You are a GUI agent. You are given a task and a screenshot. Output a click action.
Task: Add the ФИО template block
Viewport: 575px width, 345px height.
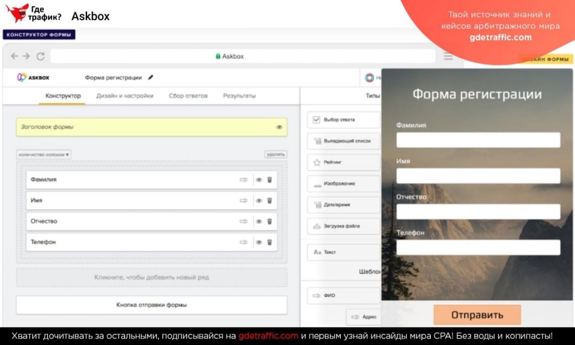(330, 295)
